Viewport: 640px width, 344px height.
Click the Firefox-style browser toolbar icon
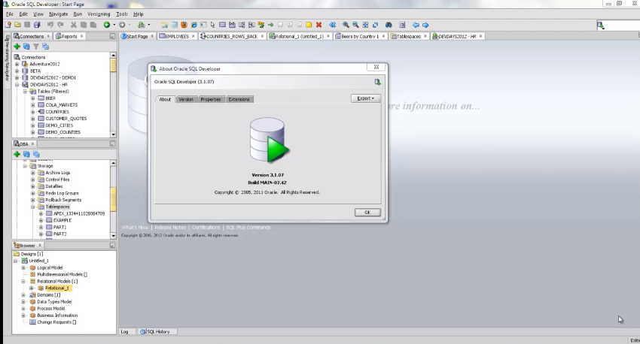pyautogui.click(x=184, y=25)
